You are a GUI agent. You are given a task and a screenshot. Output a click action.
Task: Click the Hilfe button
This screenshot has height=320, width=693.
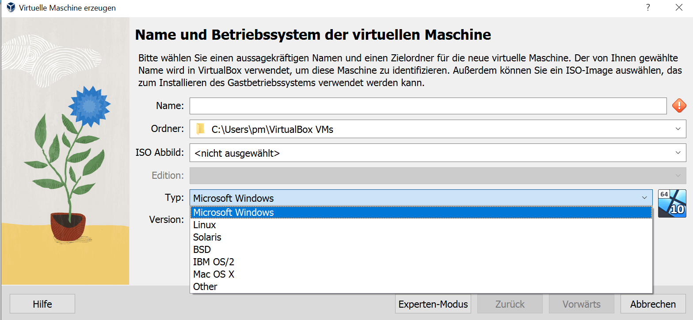point(42,304)
